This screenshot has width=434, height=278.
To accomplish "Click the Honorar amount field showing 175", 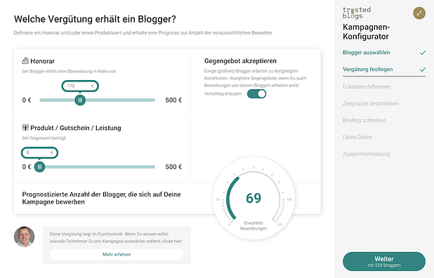I will tap(80, 86).
